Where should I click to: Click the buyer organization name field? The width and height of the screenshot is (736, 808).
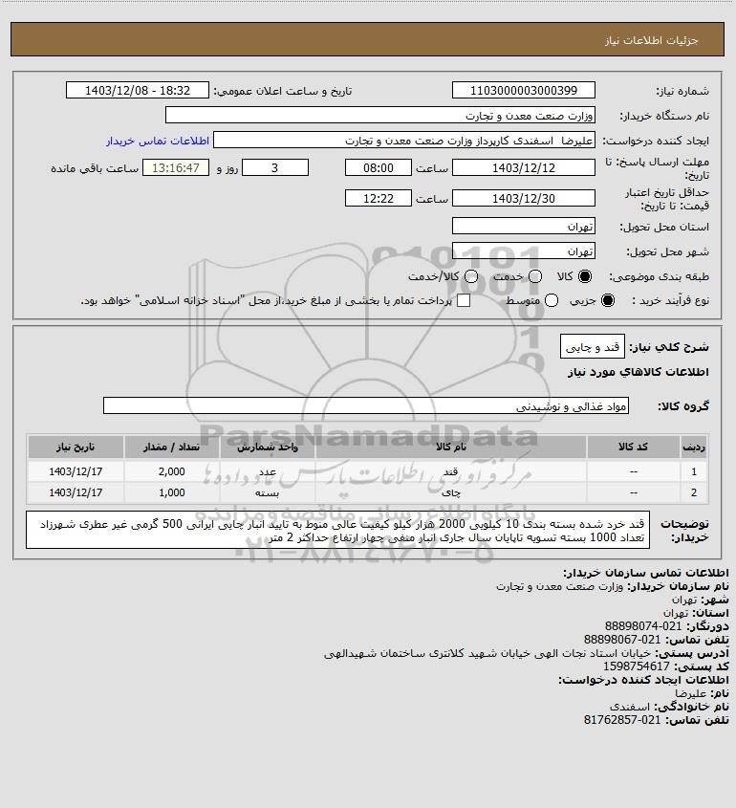point(380,115)
